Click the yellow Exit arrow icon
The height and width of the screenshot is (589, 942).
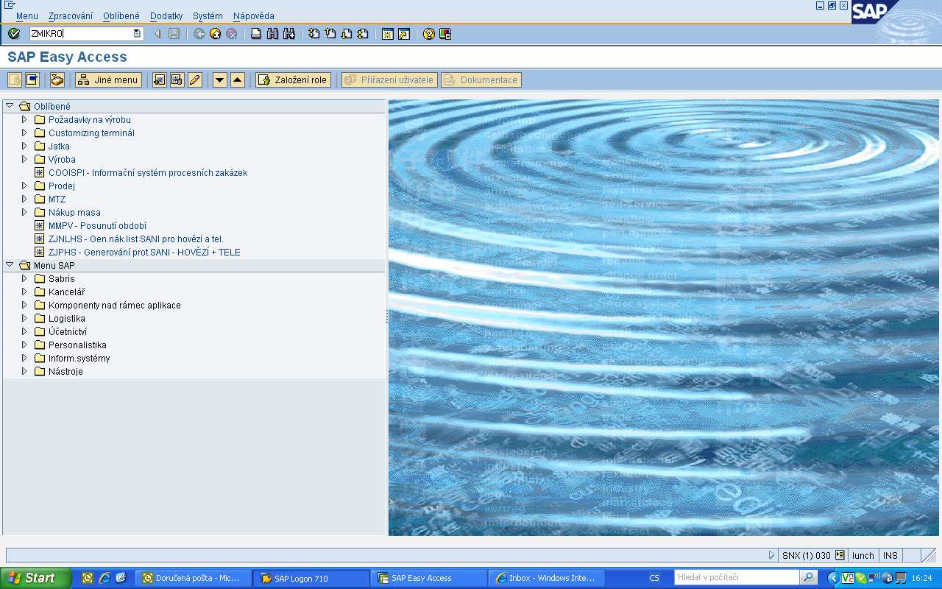pyautogui.click(x=216, y=34)
